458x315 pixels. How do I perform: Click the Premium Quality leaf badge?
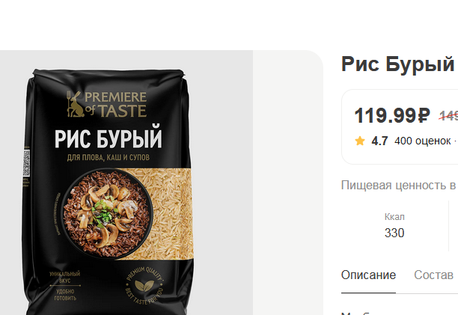144,285
